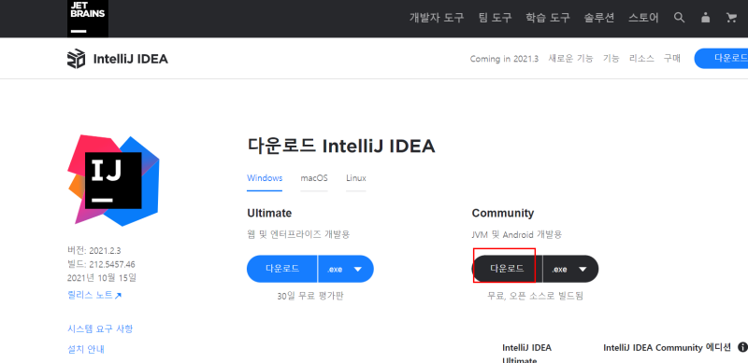Click the 빌드: 212.5457.46 text
The image size is (748, 363).
coord(101,264)
